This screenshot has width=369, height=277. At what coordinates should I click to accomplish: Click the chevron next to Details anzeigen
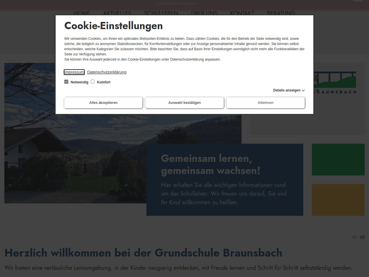[303, 91]
